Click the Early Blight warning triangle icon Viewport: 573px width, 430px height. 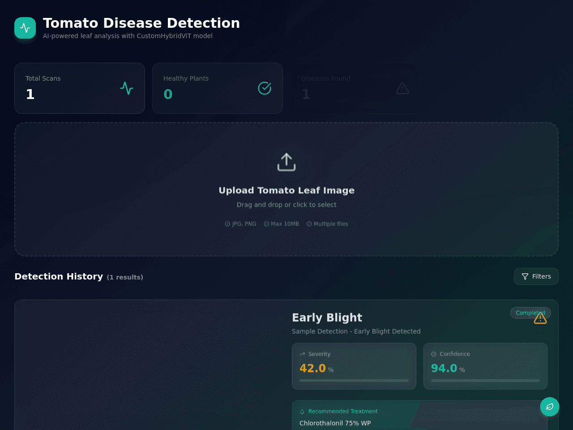[540, 318]
